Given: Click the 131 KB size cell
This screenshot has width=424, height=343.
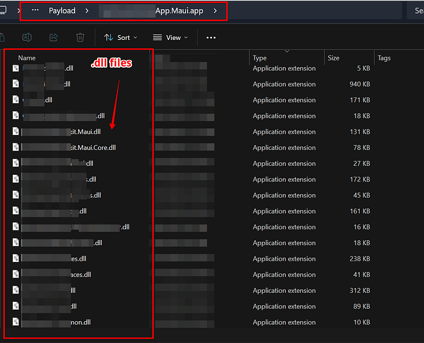Looking at the screenshot, I should [x=360, y=132].
